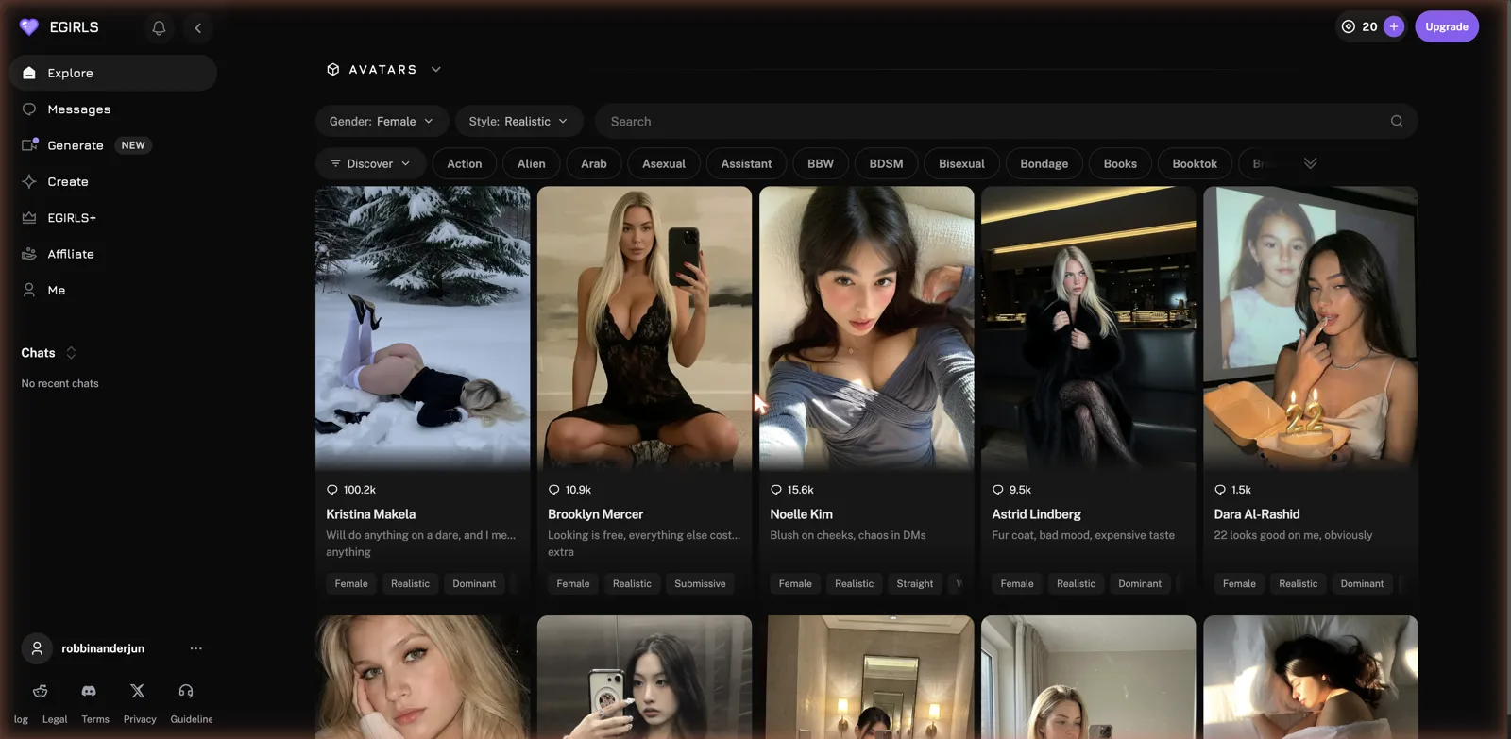Open the Dara Al-Rashid avatar thumbnail
The height and width of the screenshot is (739, 1511).
(x=1311, y=328)
